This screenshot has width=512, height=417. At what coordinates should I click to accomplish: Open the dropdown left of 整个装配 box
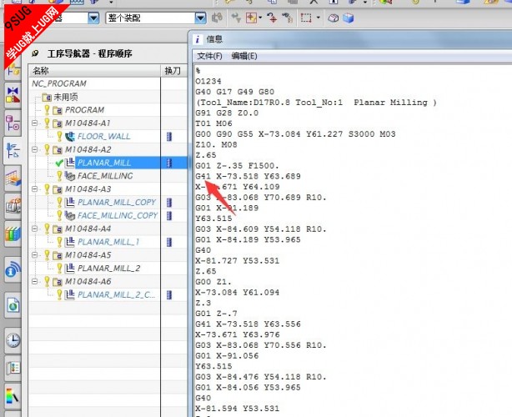[x=93, y=18]
